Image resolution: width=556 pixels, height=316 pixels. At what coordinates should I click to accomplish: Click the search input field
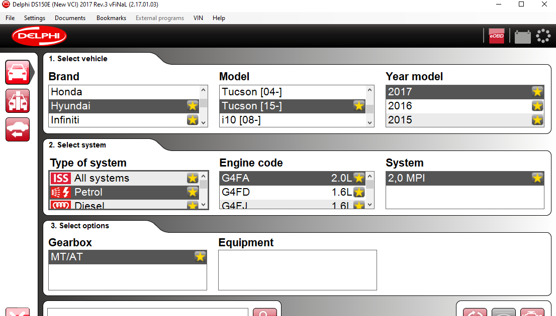(147, 312)
